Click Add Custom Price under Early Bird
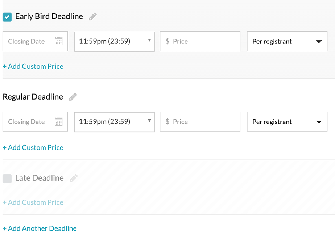Image resolution: width=335 pixels, height=239 pixels. 33,66
